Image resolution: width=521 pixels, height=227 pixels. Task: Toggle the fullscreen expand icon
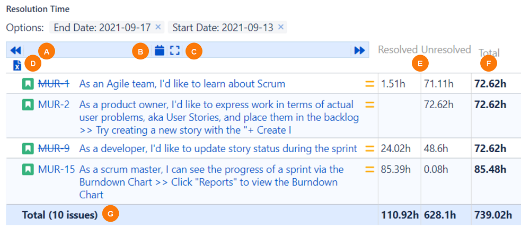175,50
